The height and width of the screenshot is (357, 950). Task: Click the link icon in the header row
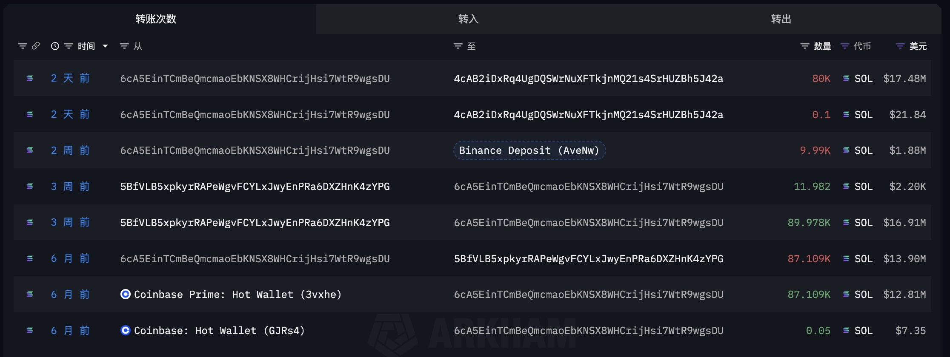36,46
